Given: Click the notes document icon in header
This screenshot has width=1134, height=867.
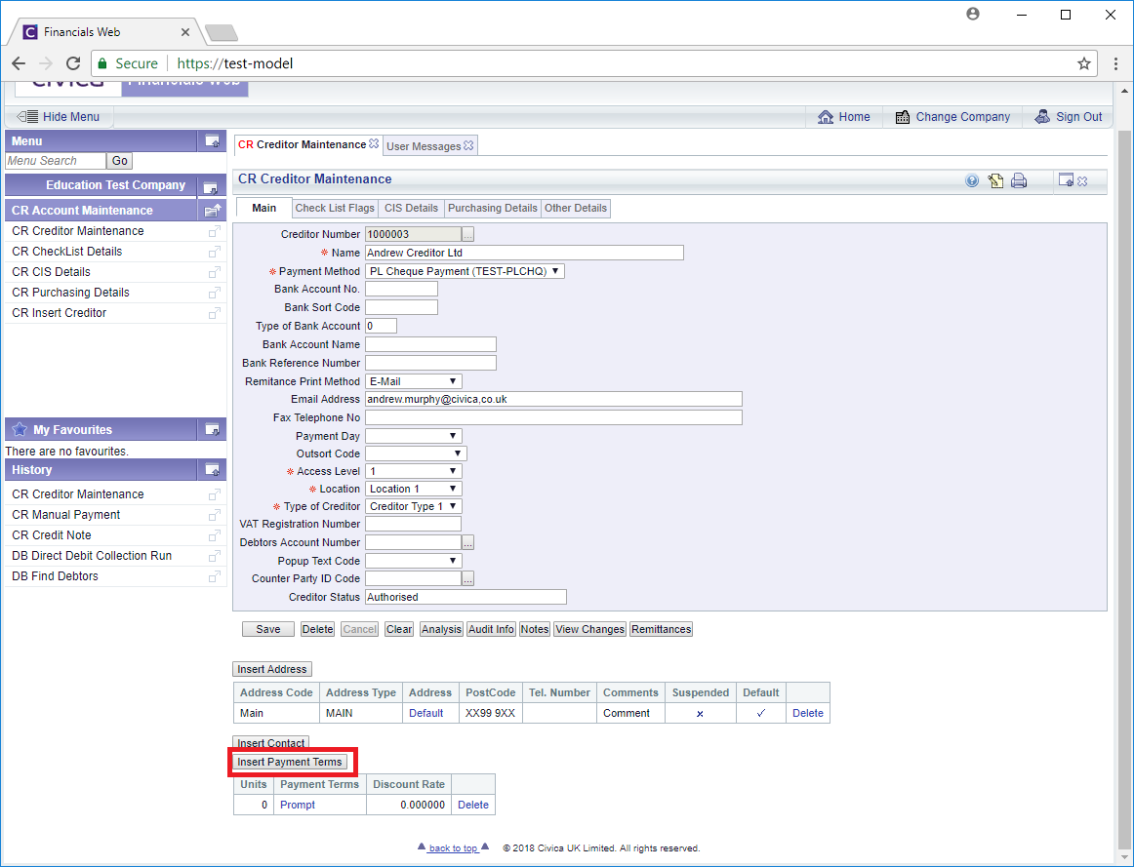Looking at the screenshot, I should click(995, 180).
